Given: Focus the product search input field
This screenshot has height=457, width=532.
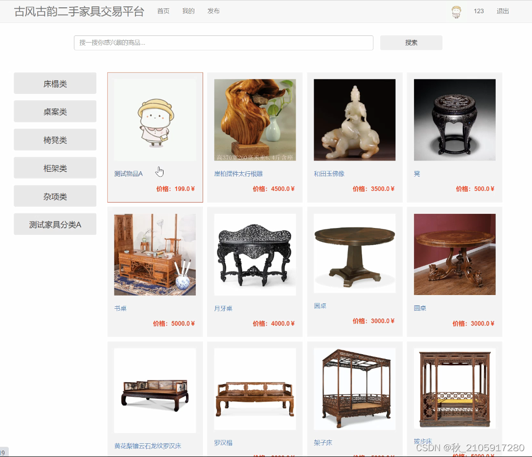Looking at the screenshot, I should [x=224, y=43].
